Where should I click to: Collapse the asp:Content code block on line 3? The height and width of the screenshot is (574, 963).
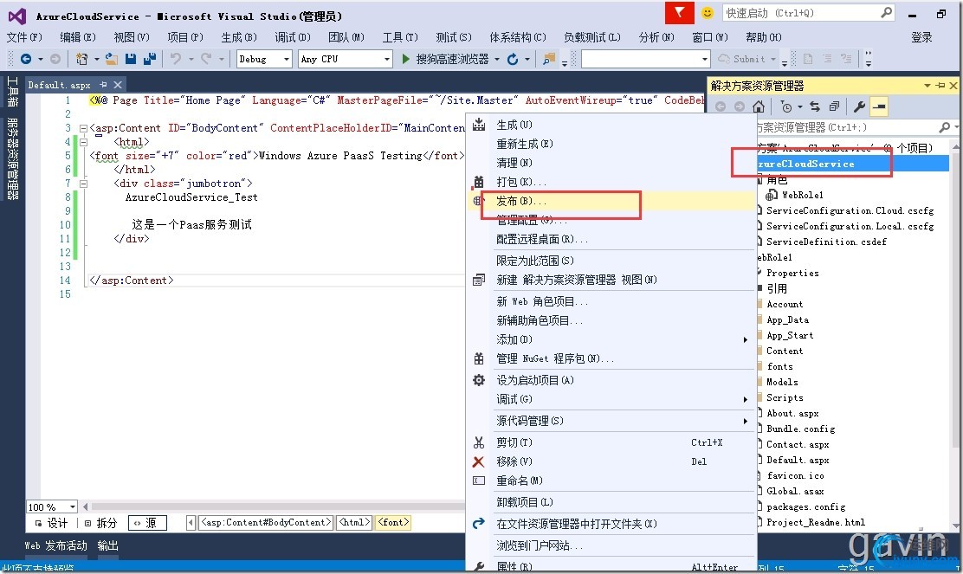[x=83, y=128]
